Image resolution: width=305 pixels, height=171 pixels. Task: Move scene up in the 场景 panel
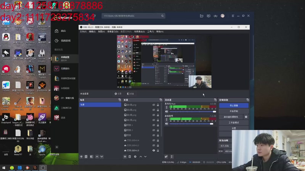click(97, 157)
